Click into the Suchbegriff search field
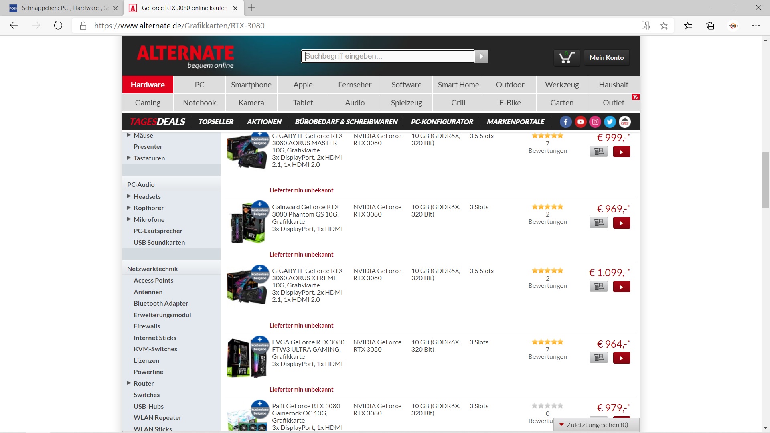This screenshot has width=770, height=433. click(x=387, y=56)
